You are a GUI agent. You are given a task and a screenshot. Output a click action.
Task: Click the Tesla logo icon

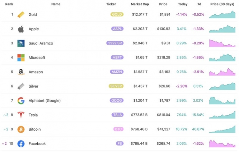pyautogui.click(x=21, y=115)
